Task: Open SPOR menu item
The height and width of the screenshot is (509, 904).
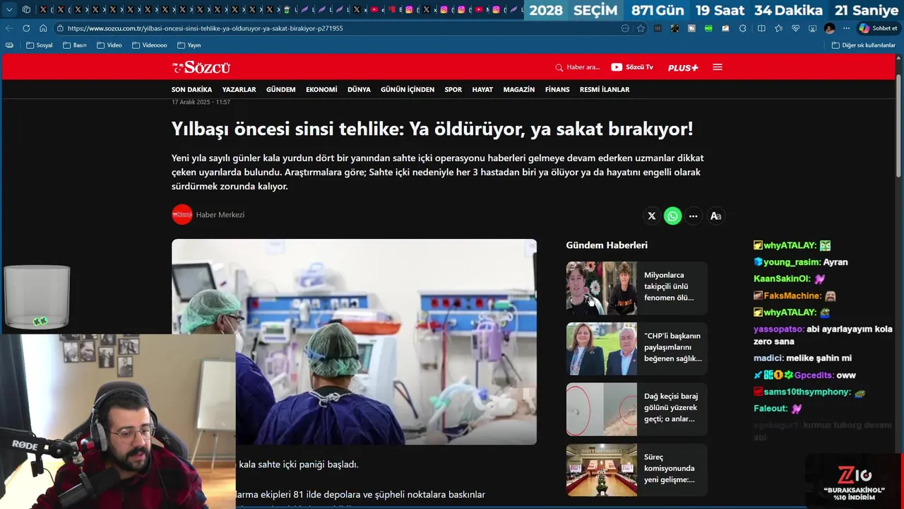Action: pyautogui.click(x=453, y=90)
